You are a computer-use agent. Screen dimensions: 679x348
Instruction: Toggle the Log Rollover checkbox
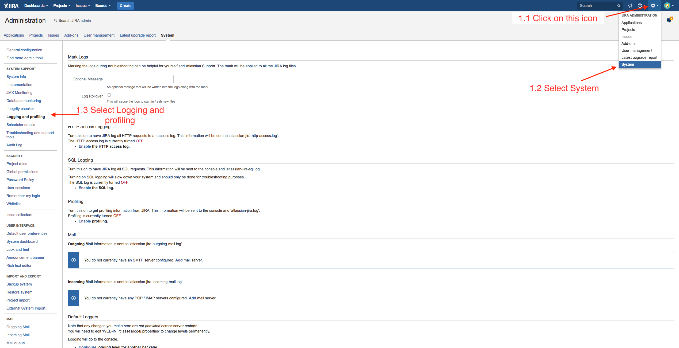109,95
